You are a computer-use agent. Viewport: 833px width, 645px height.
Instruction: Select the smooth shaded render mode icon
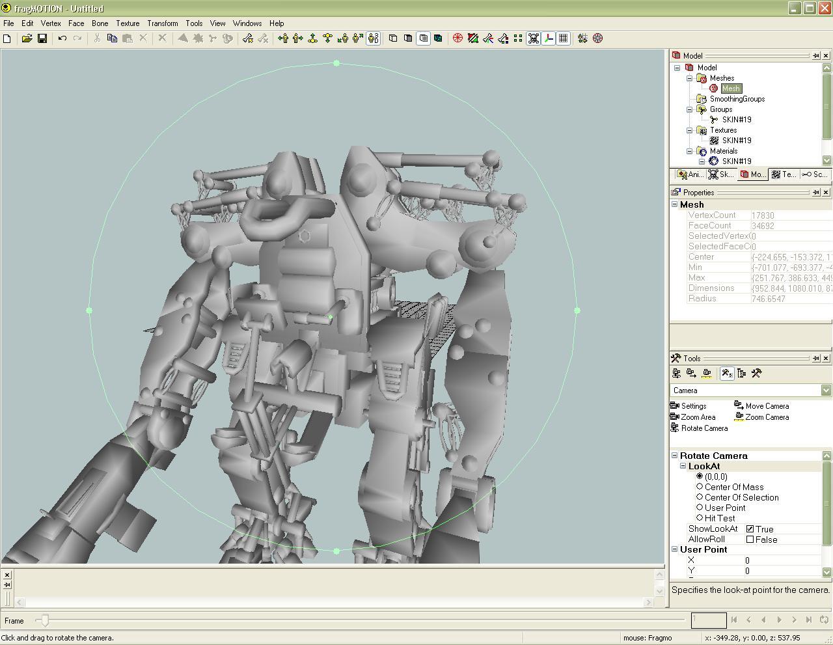[x=423, y=38]
